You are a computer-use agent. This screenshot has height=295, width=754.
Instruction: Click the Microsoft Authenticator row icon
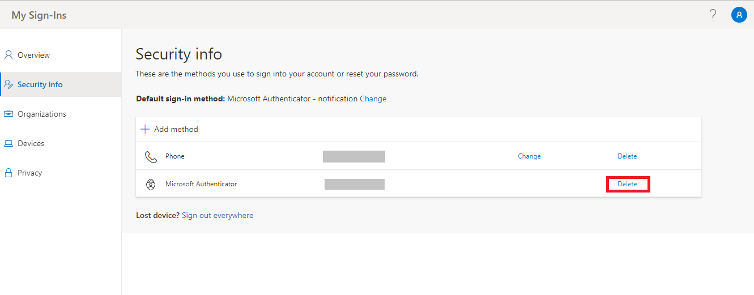151,185
